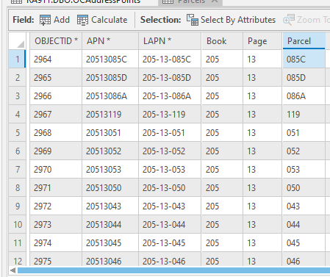Click APN cell 20513085D
Image resolution: width=330 pixels, height=277 pixels.
(110, 77)
